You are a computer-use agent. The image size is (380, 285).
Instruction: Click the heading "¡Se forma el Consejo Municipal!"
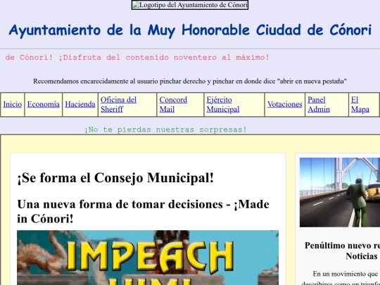click(x=115, y=177)
